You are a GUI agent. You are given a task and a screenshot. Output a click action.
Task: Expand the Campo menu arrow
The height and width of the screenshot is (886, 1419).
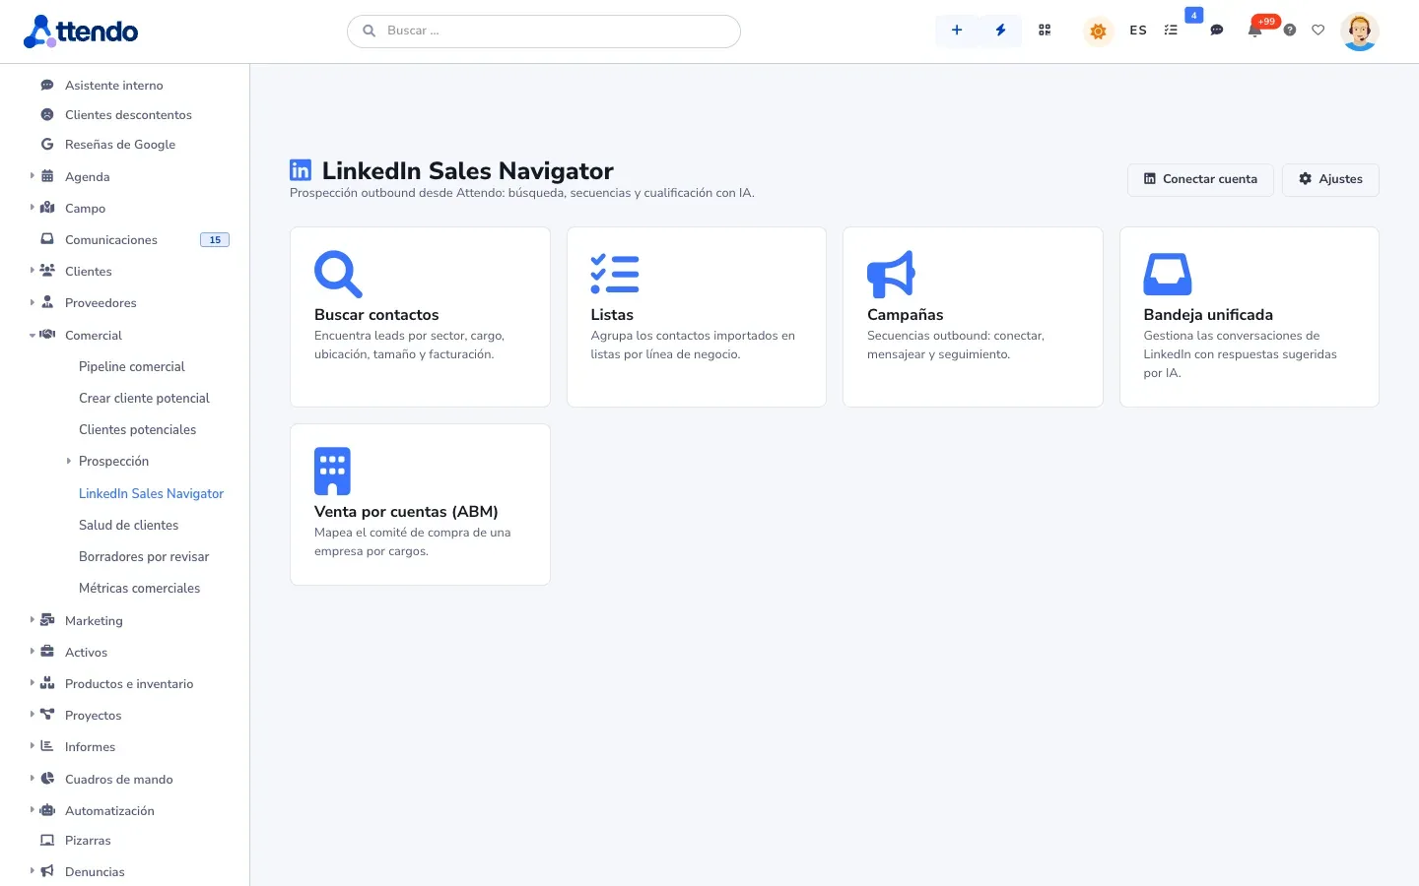(32, 208)
